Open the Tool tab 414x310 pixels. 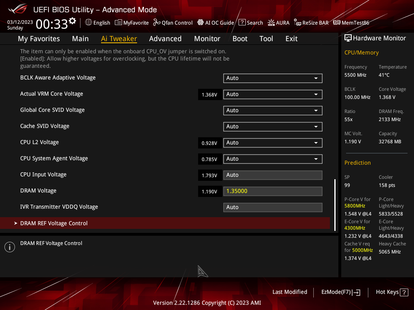[x=266, y=39]
